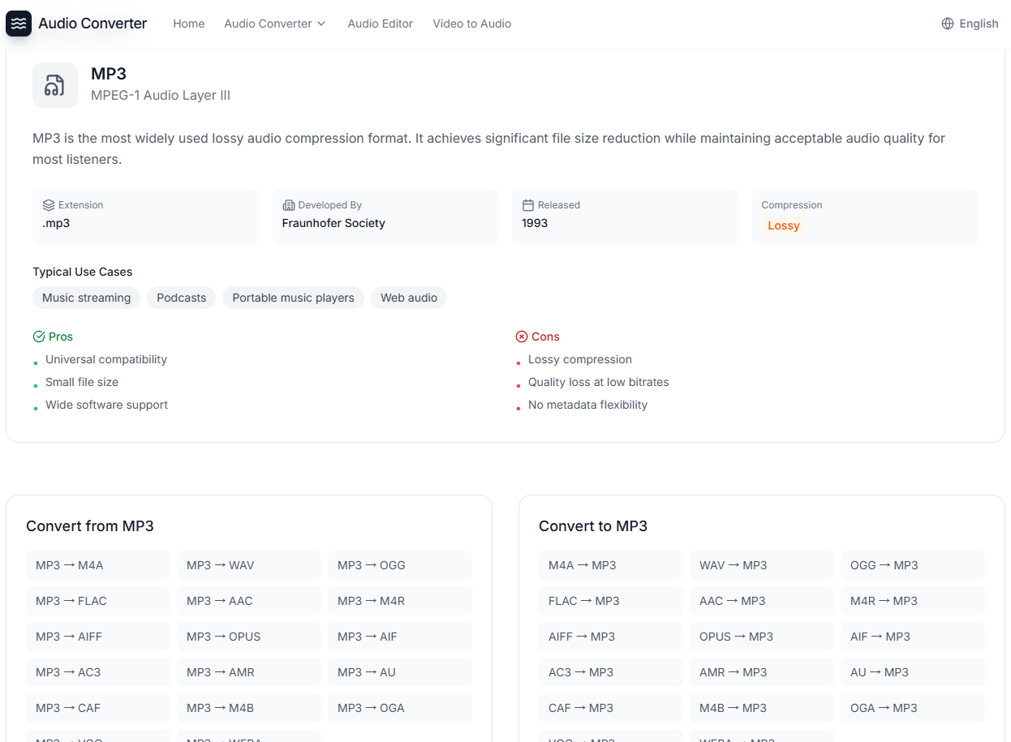Click the MP3 headphones format icon
Viewport: 1011px width, 742px height.
tap(54, 84)
